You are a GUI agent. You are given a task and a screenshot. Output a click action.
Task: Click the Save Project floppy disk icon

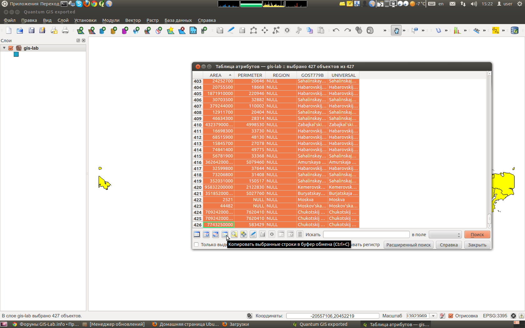tap(31, 30)
